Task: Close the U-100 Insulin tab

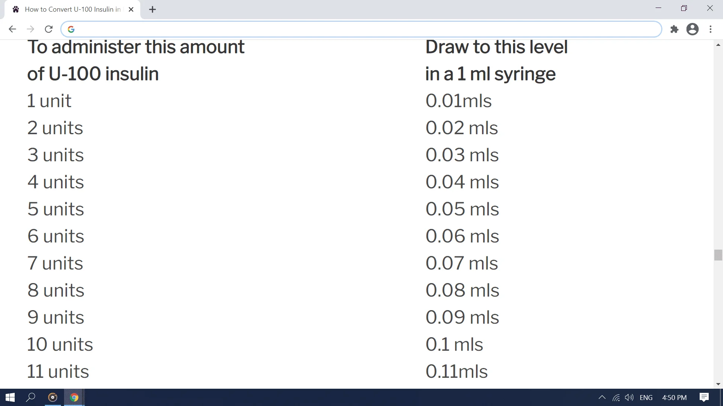Action: [131, 10]
